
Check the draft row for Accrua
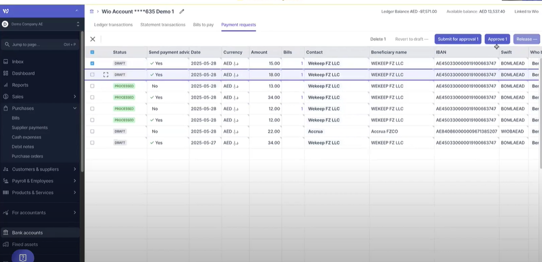pos(93,131)
